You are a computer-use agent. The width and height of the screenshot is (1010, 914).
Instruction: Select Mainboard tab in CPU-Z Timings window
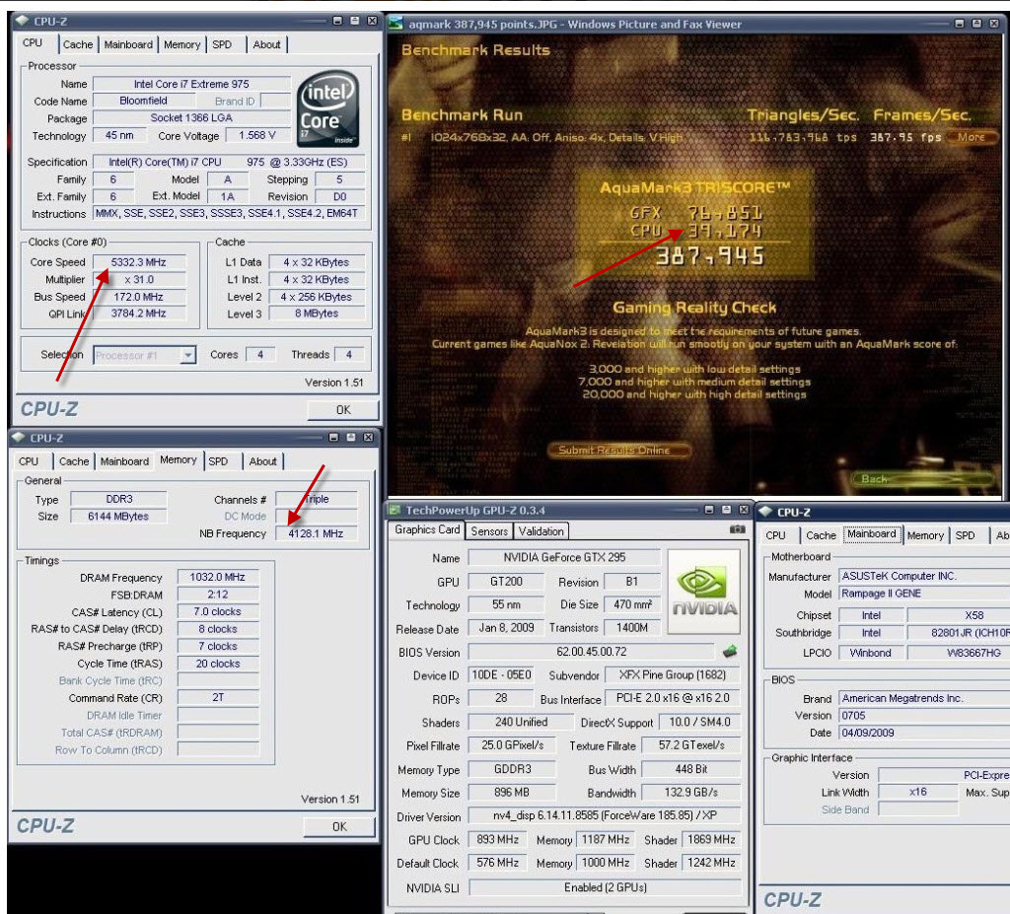(x=124, y=461)
